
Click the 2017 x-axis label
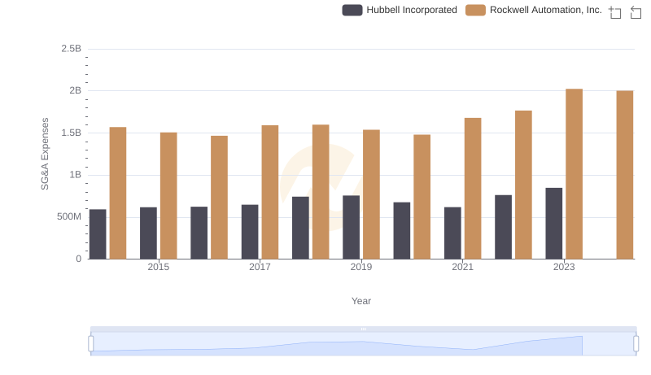pos(260,267)
